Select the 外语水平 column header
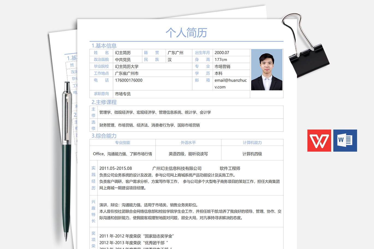The image size is (374, 249). 188,143
